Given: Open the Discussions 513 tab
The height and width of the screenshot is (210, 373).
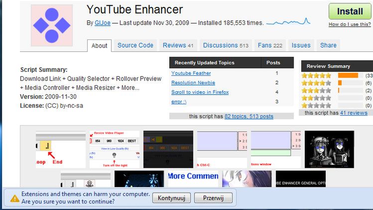Looking at the screenshot, I should (226, 45).
